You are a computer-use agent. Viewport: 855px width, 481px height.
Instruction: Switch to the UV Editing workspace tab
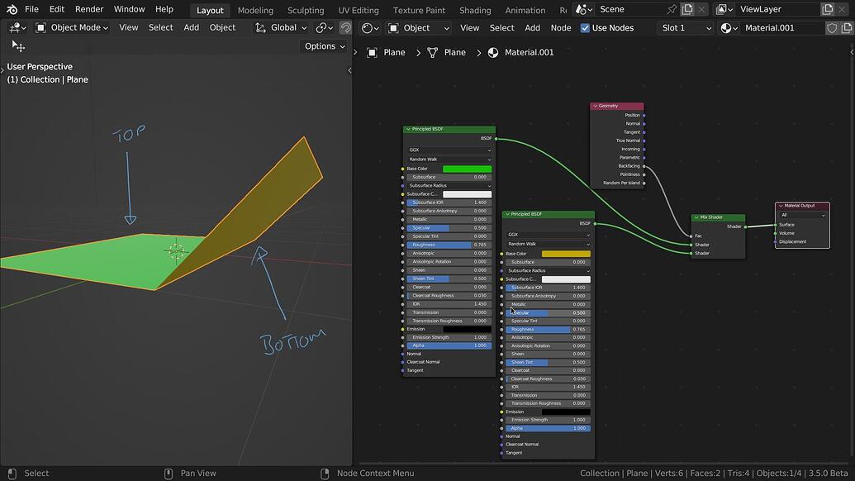tap(359, 11)
